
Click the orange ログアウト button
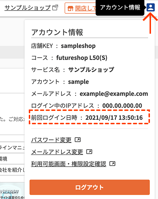(90, 187)
